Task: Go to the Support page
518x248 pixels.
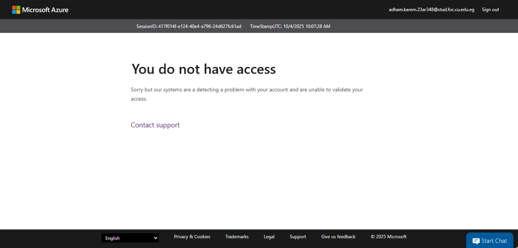Action: click(x=298, y=237)
